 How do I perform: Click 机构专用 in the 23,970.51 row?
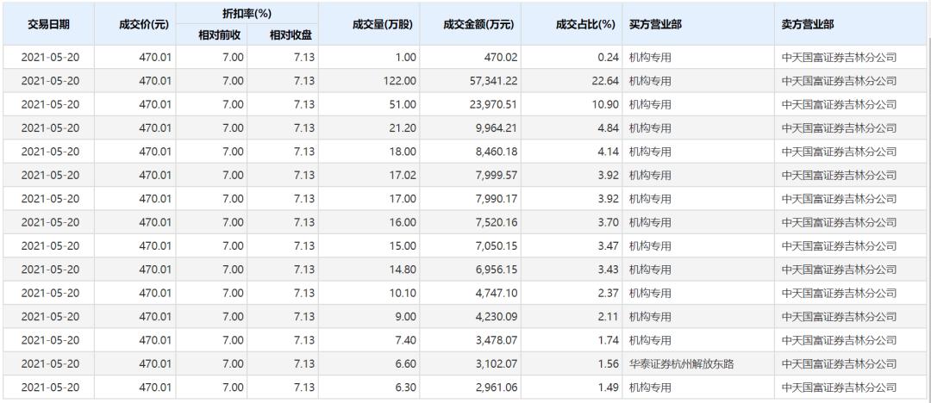[x=650, y=104]
